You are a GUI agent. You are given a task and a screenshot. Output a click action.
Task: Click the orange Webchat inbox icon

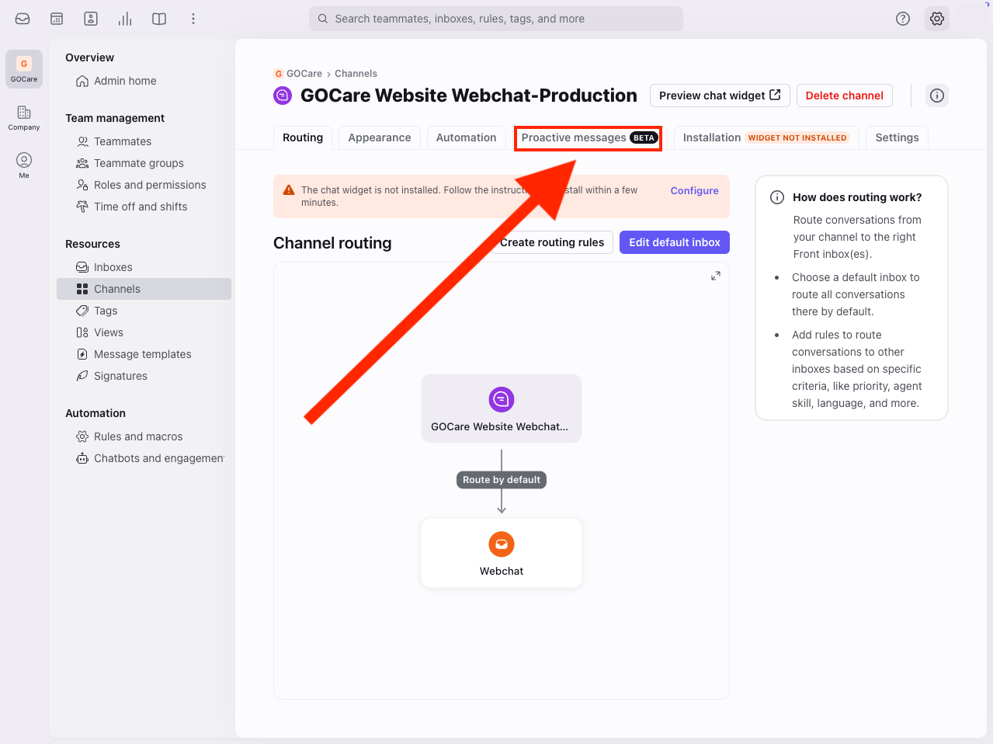(502, 544)
